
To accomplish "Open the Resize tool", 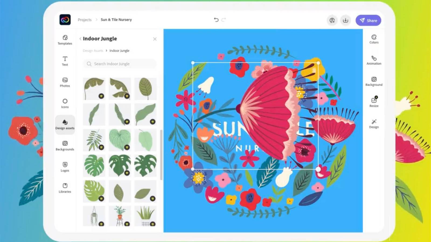I will [x=374, y=102].
